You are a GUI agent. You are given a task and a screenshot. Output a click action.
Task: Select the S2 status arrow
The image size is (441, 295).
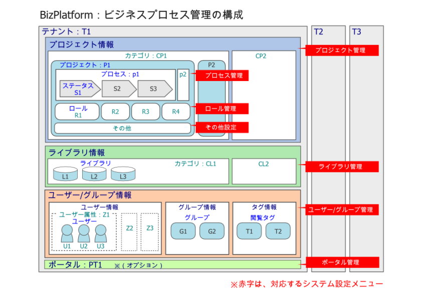(x=119, y=89)
